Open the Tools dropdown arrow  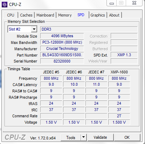83,137
